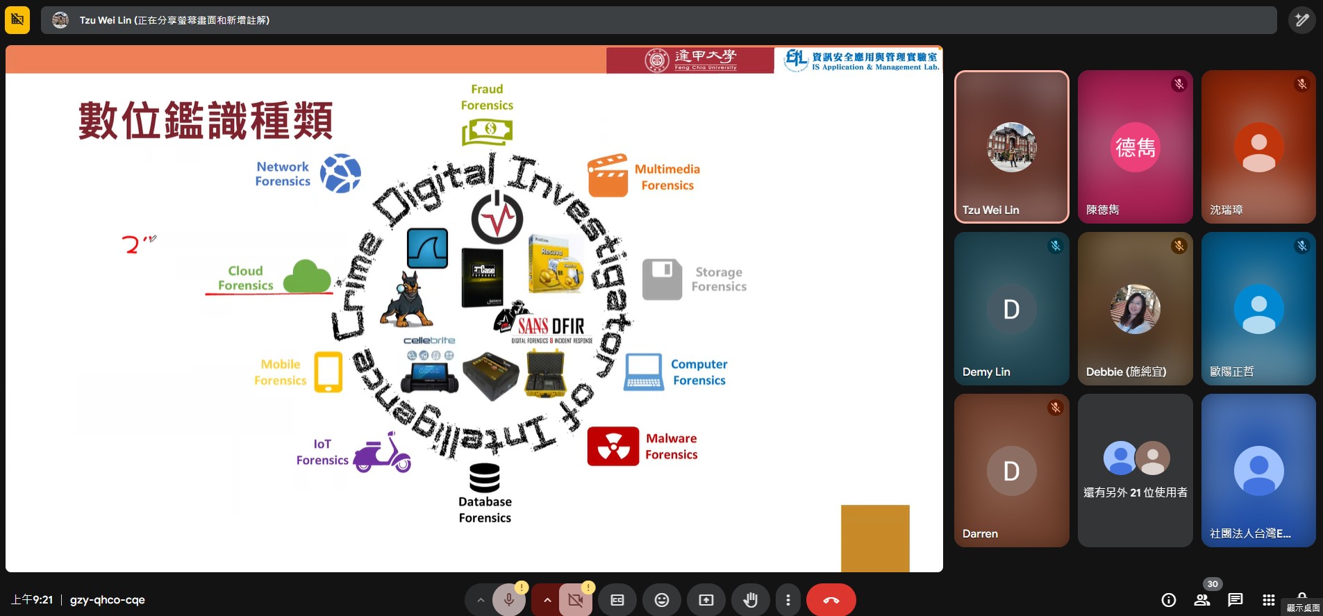Image resolution: width=1323 pixels, height=616 pixels.
Task: Click the Feng Chia University logo header
Action: pyautogui.click(x=690, y=60)
